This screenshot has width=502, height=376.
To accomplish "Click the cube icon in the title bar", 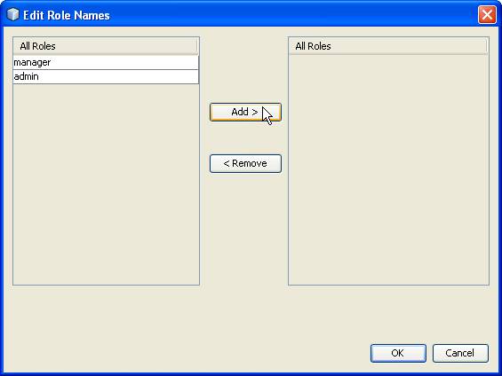I will click(12, 15).
